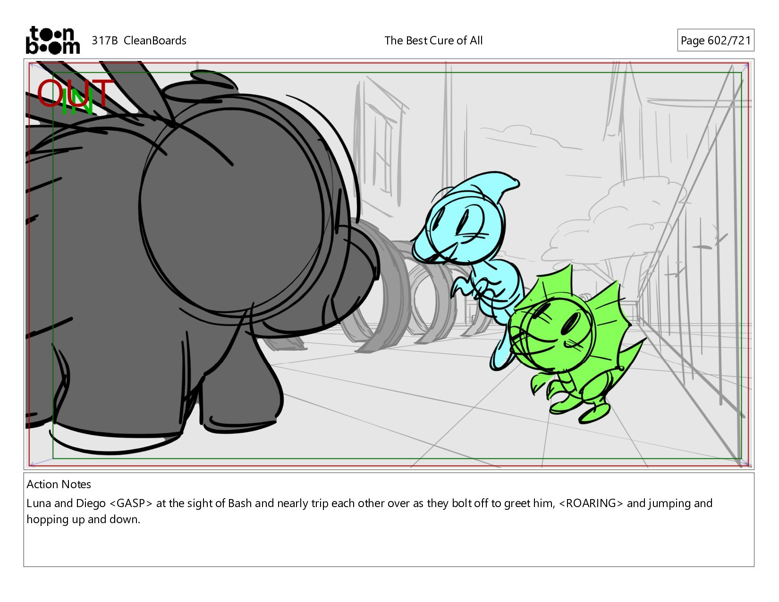Viewport: 779px width, 602px height.
Task: Click the 'Action Notes' heading
Action: pyautogui.click(x=59, y=484)
